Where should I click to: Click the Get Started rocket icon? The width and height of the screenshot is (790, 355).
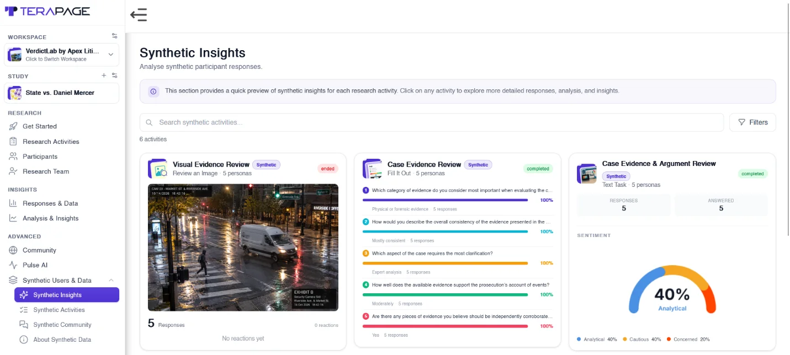point(13,126)
